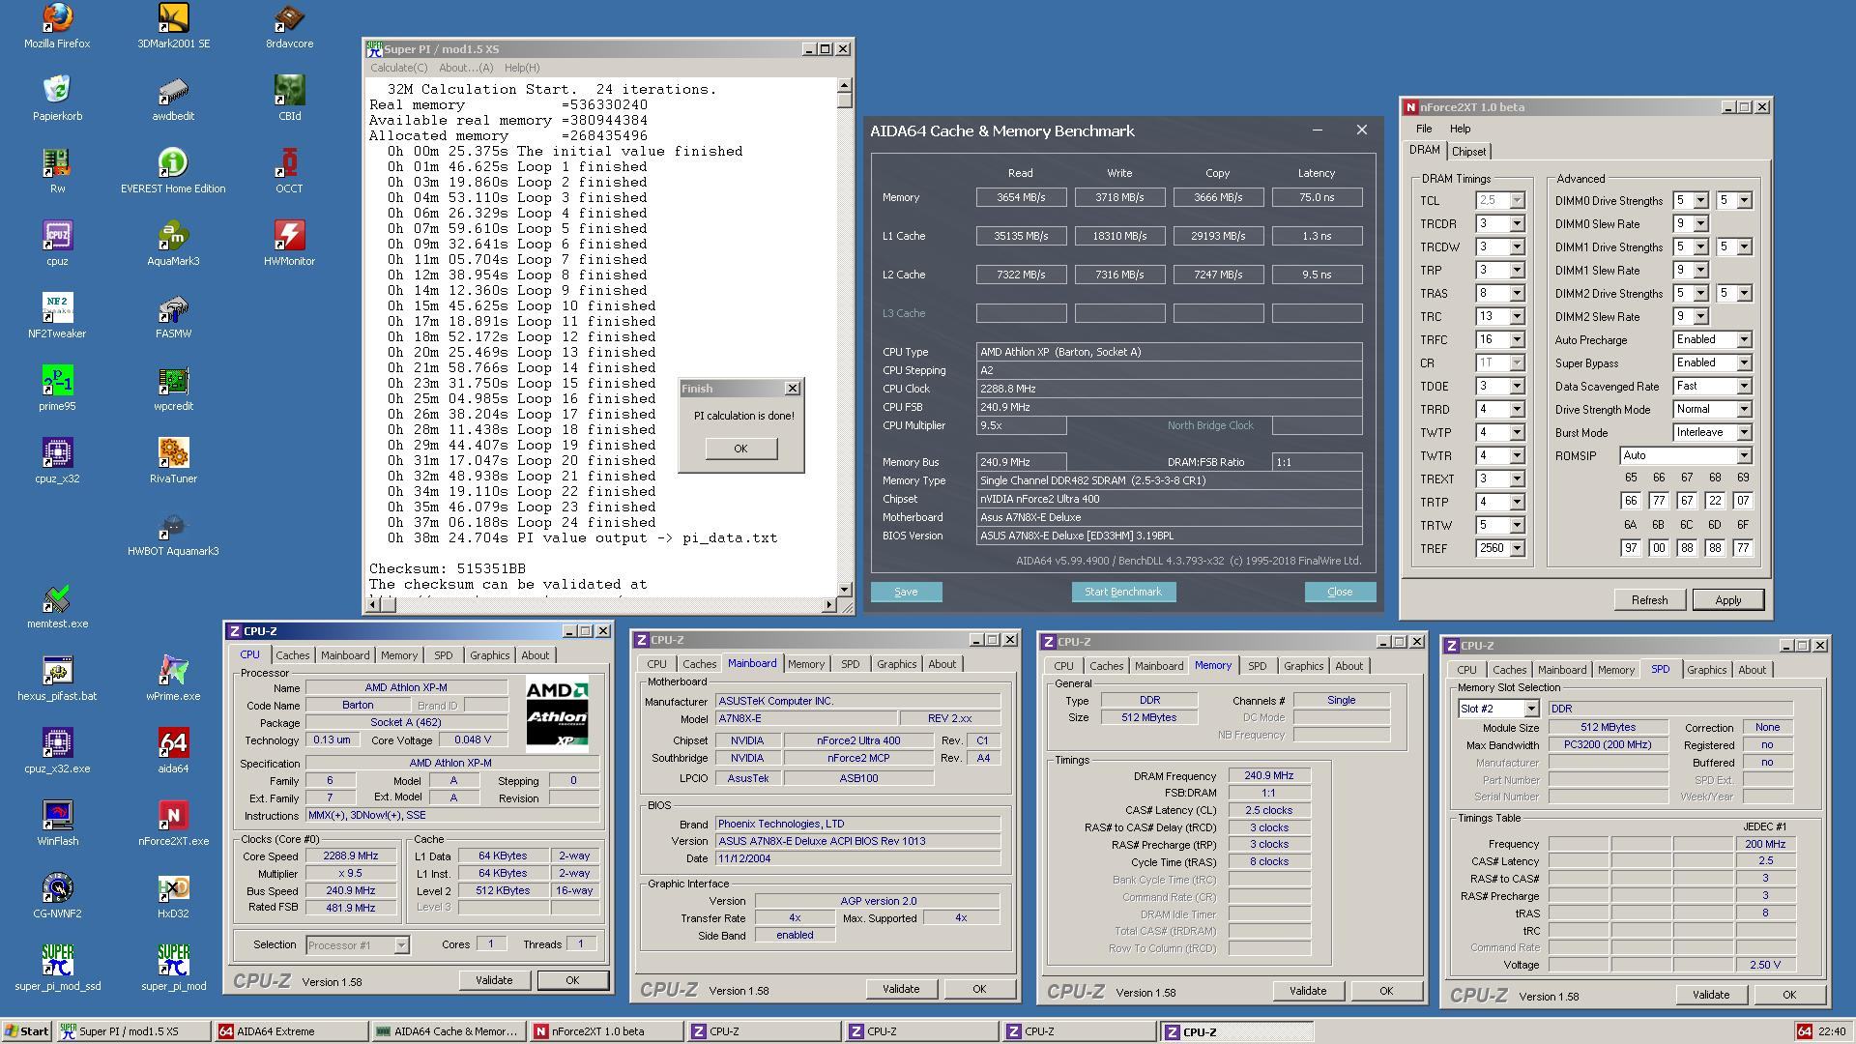Open the aida64 desktop icon
1856x1044 pixels.
pos(173,743)
